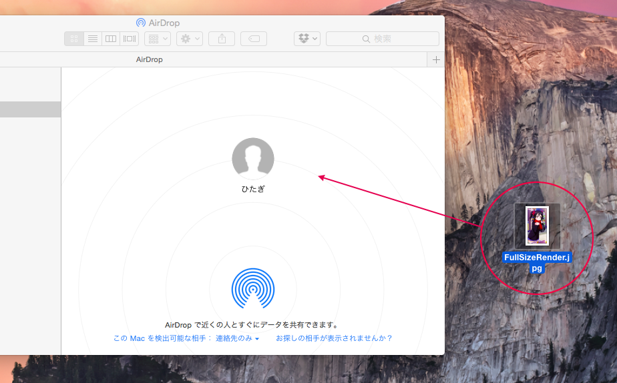This screenshot has height=383, width=617.
Task: Open the 連絡先のみ discoverability dropdown
Action: 237,338
